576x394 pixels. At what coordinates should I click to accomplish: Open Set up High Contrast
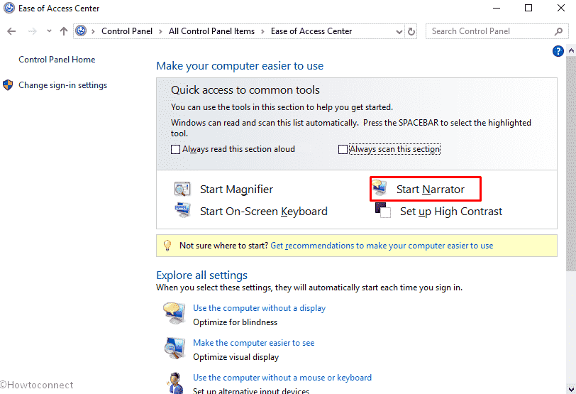tap(451, 212)
